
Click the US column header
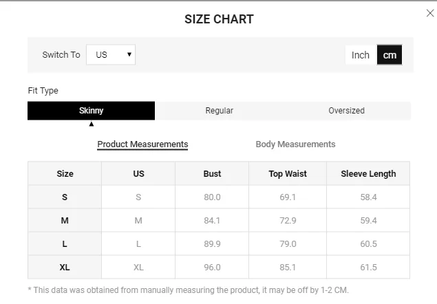pos(138,174)
